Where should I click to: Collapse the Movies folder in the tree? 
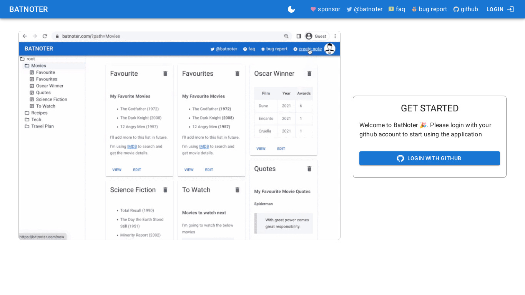(38, 66)
